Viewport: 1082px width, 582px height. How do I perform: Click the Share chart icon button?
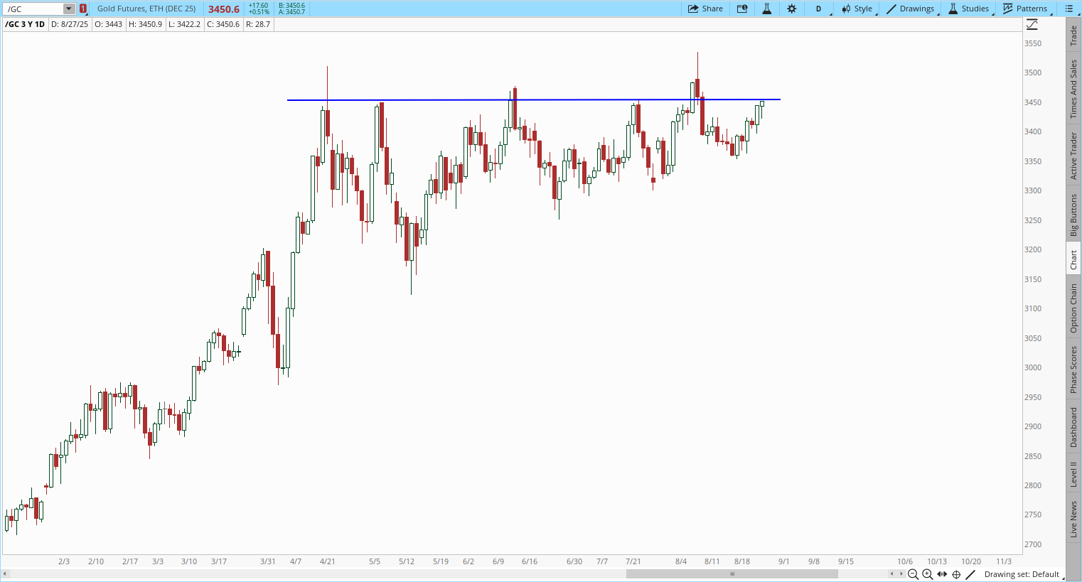click(705, 9)
